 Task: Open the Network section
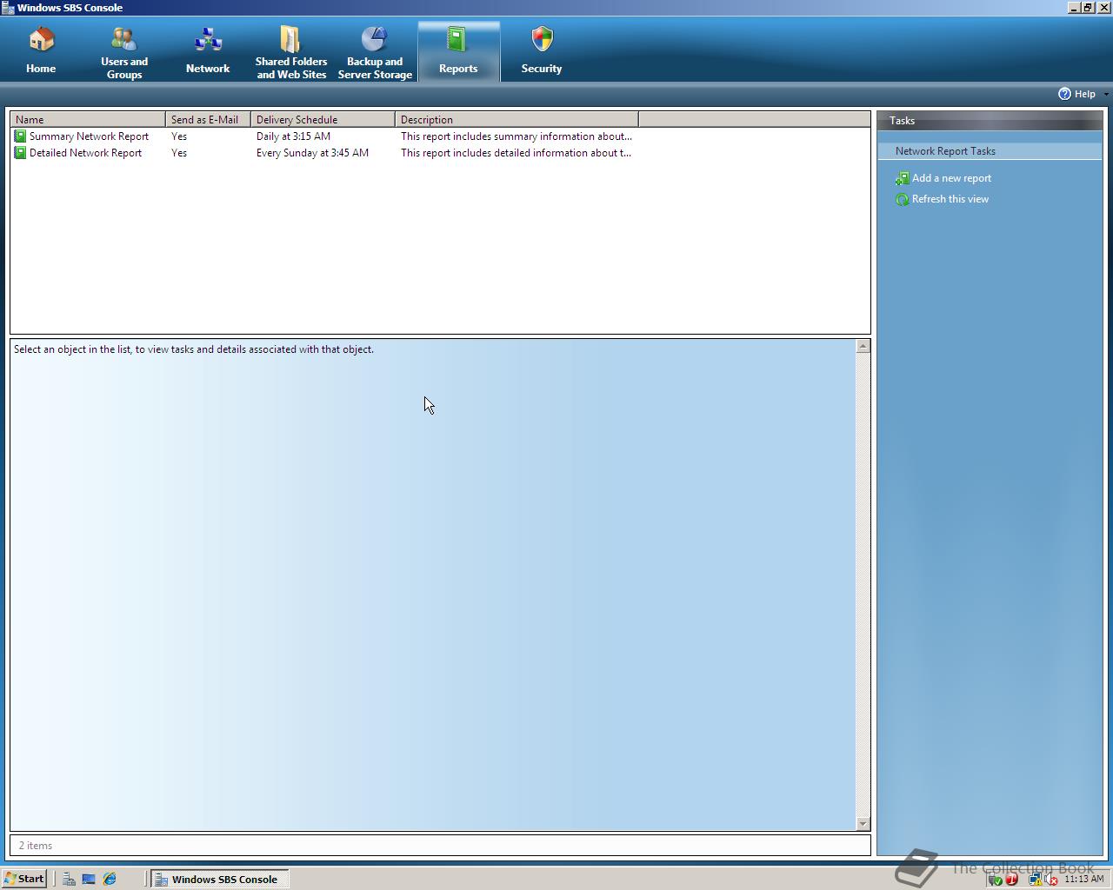pos(208,51)
